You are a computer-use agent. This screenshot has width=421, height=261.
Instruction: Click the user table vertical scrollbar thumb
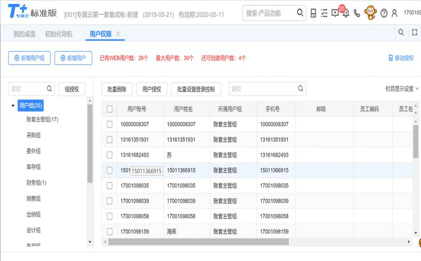(416, 142)
